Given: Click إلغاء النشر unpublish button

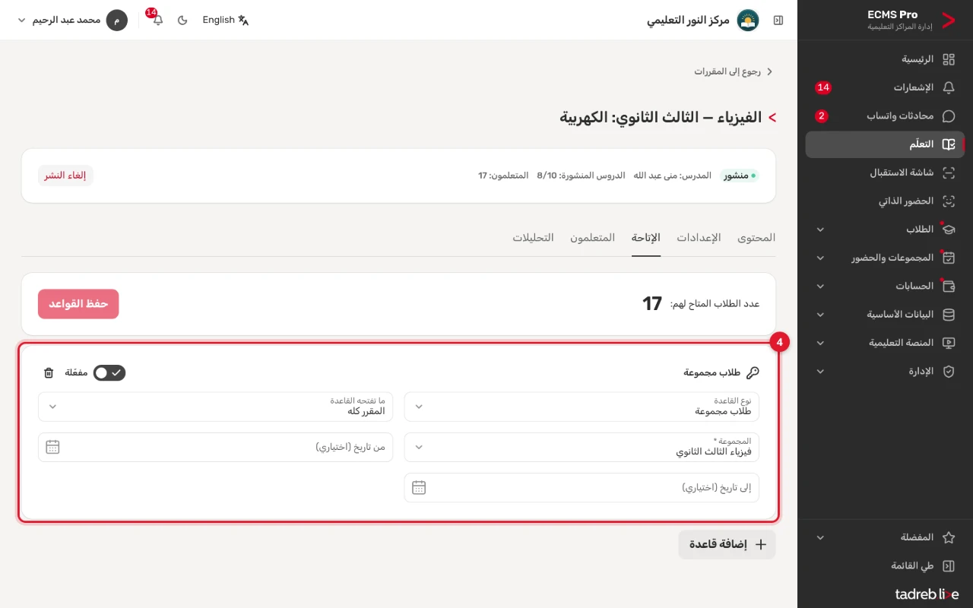Looking at the screenshot, I should click(x=65, y=176).
